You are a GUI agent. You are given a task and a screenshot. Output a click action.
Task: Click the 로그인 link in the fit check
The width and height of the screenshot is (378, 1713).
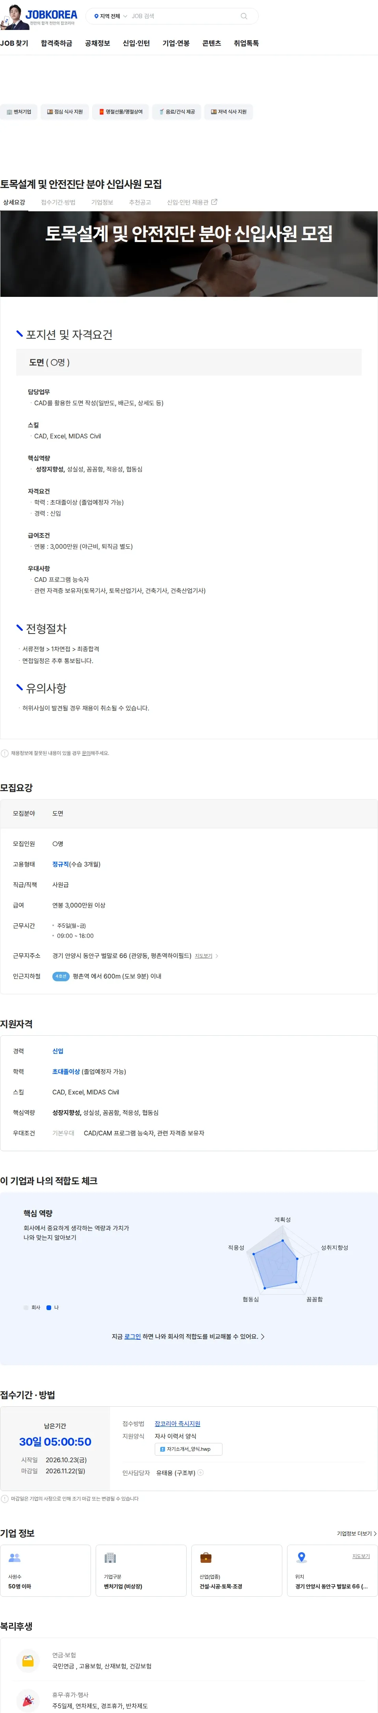(132, 1336)
